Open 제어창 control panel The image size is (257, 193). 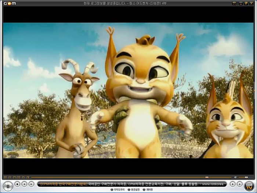(148, 190)
